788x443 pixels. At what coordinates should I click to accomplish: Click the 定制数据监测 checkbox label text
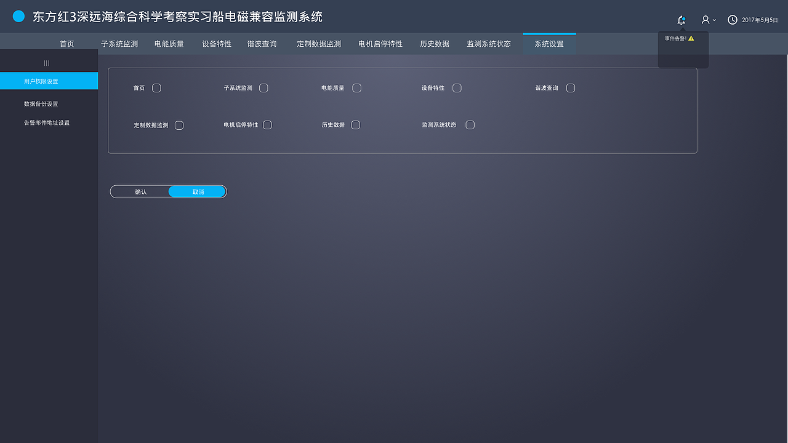click(x=151, y=126)
